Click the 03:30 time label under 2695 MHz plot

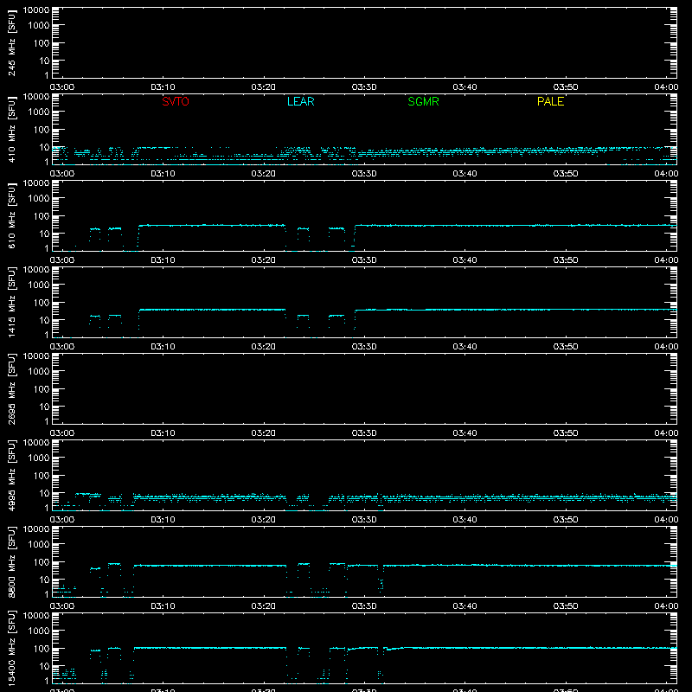tap(364, 433)
